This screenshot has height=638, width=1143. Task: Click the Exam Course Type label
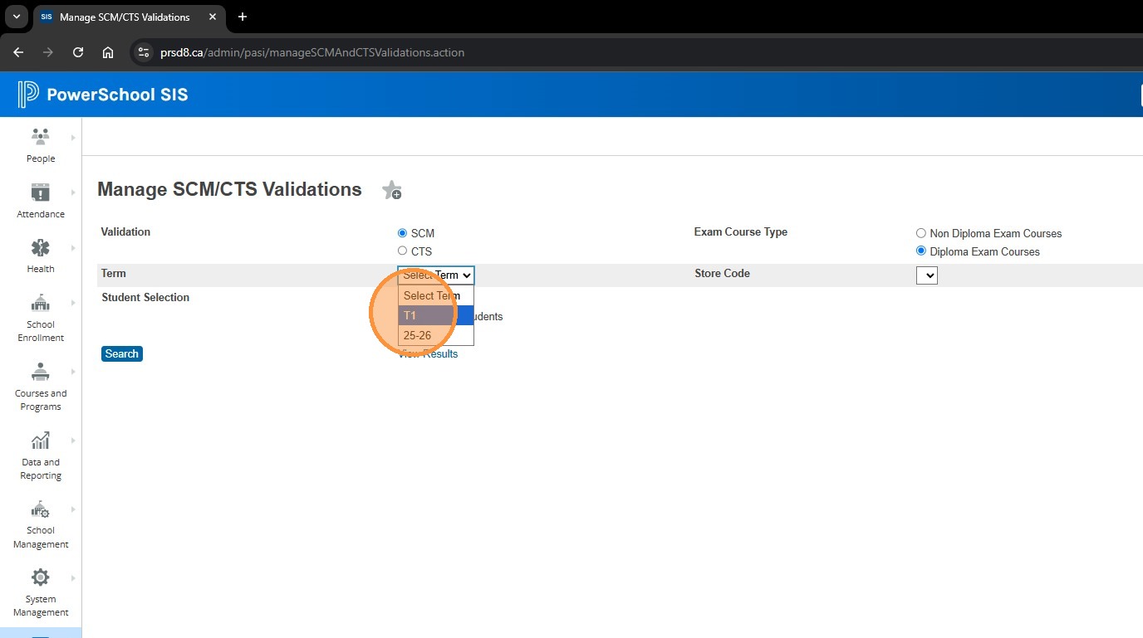click(x=741, y=232)
